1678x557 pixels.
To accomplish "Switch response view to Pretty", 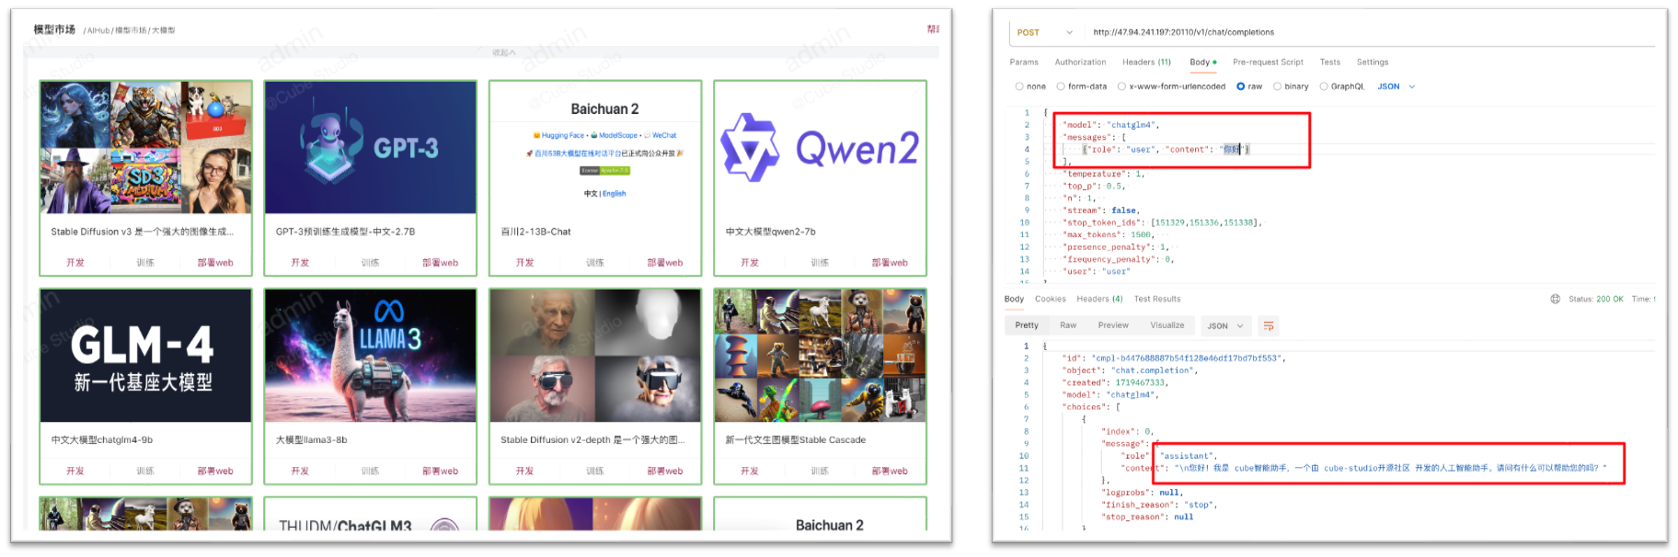I will coord(1027,325).
